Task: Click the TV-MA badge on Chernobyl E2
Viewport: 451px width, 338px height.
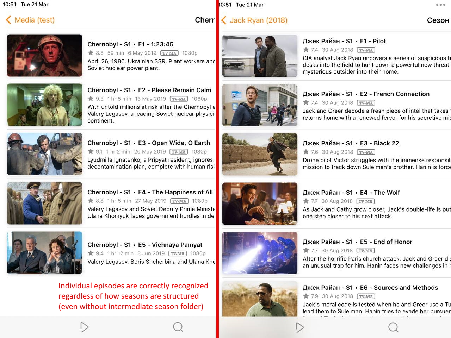Action: tap(179, 99)
